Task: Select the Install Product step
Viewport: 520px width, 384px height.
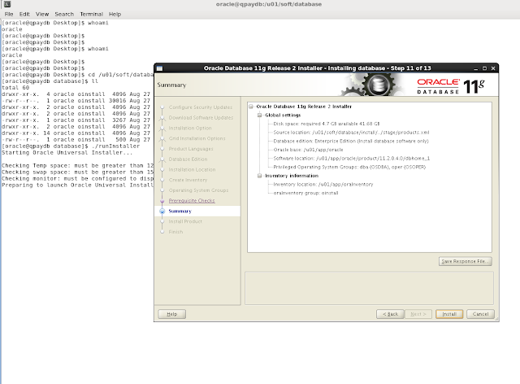Action: (x=185, y=221)
